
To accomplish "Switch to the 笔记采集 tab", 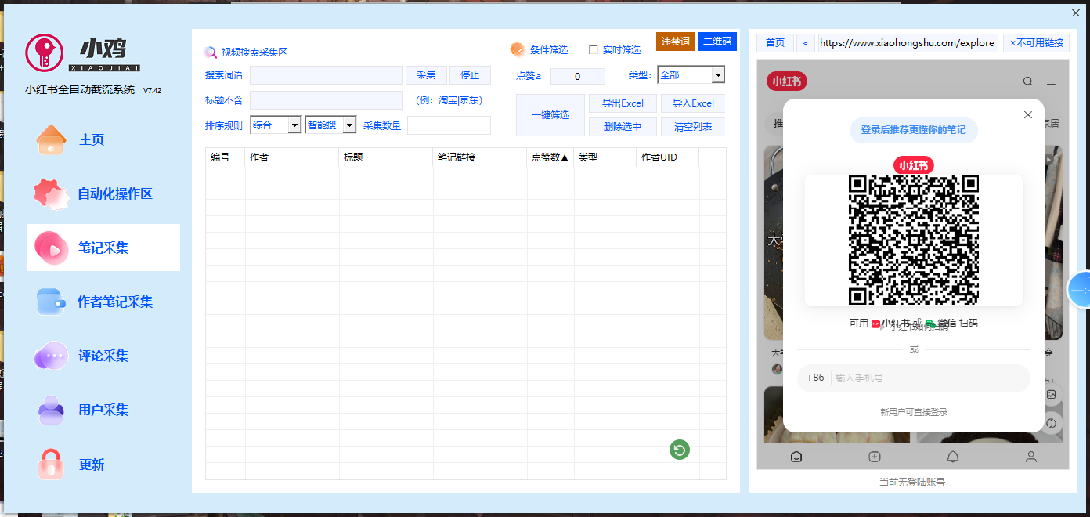I will click(103, 248).
